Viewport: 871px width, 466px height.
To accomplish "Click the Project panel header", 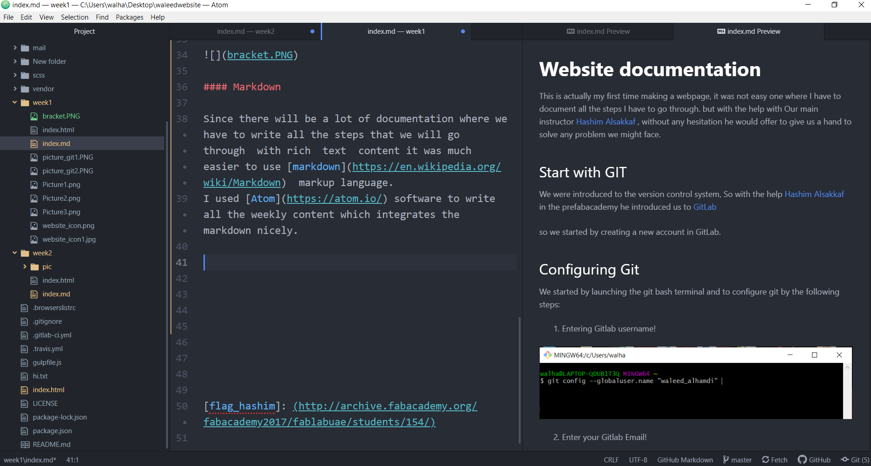I will [x=84, y=31].
